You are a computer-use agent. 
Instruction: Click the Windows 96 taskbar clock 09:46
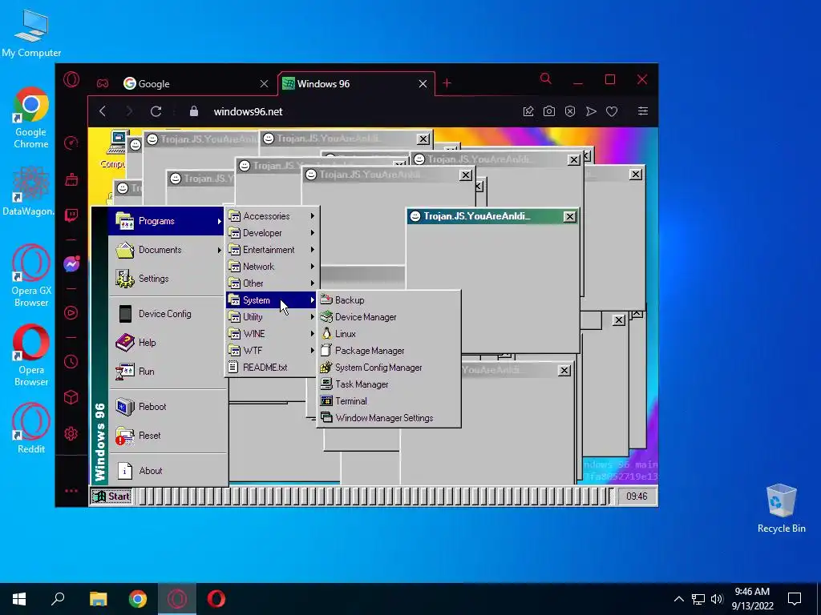pyautogui.click(x=637, y=496)
